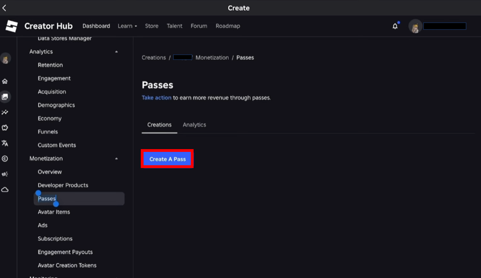Open Funnels under Analytics
Viewport: 481px width, 278px height.
48,132
